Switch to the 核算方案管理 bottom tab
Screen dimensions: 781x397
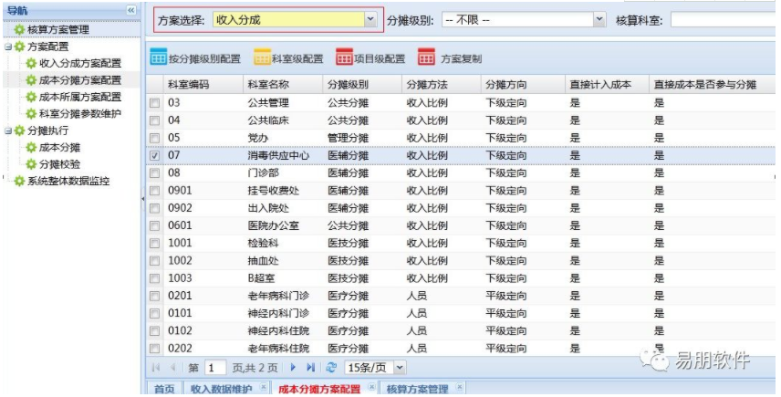[417, 389]
